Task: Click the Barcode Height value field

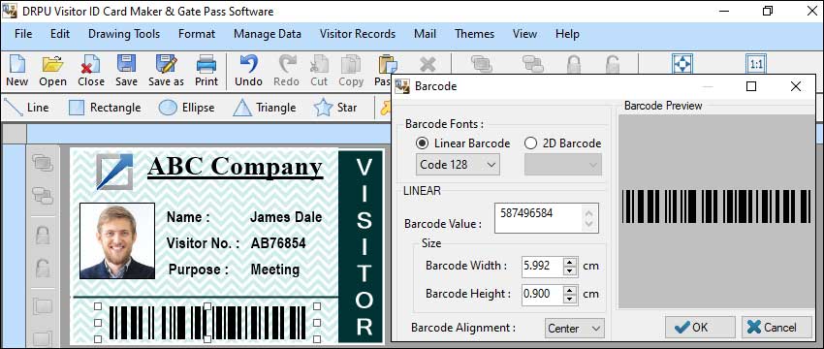Action: click(x=543, y=294)
